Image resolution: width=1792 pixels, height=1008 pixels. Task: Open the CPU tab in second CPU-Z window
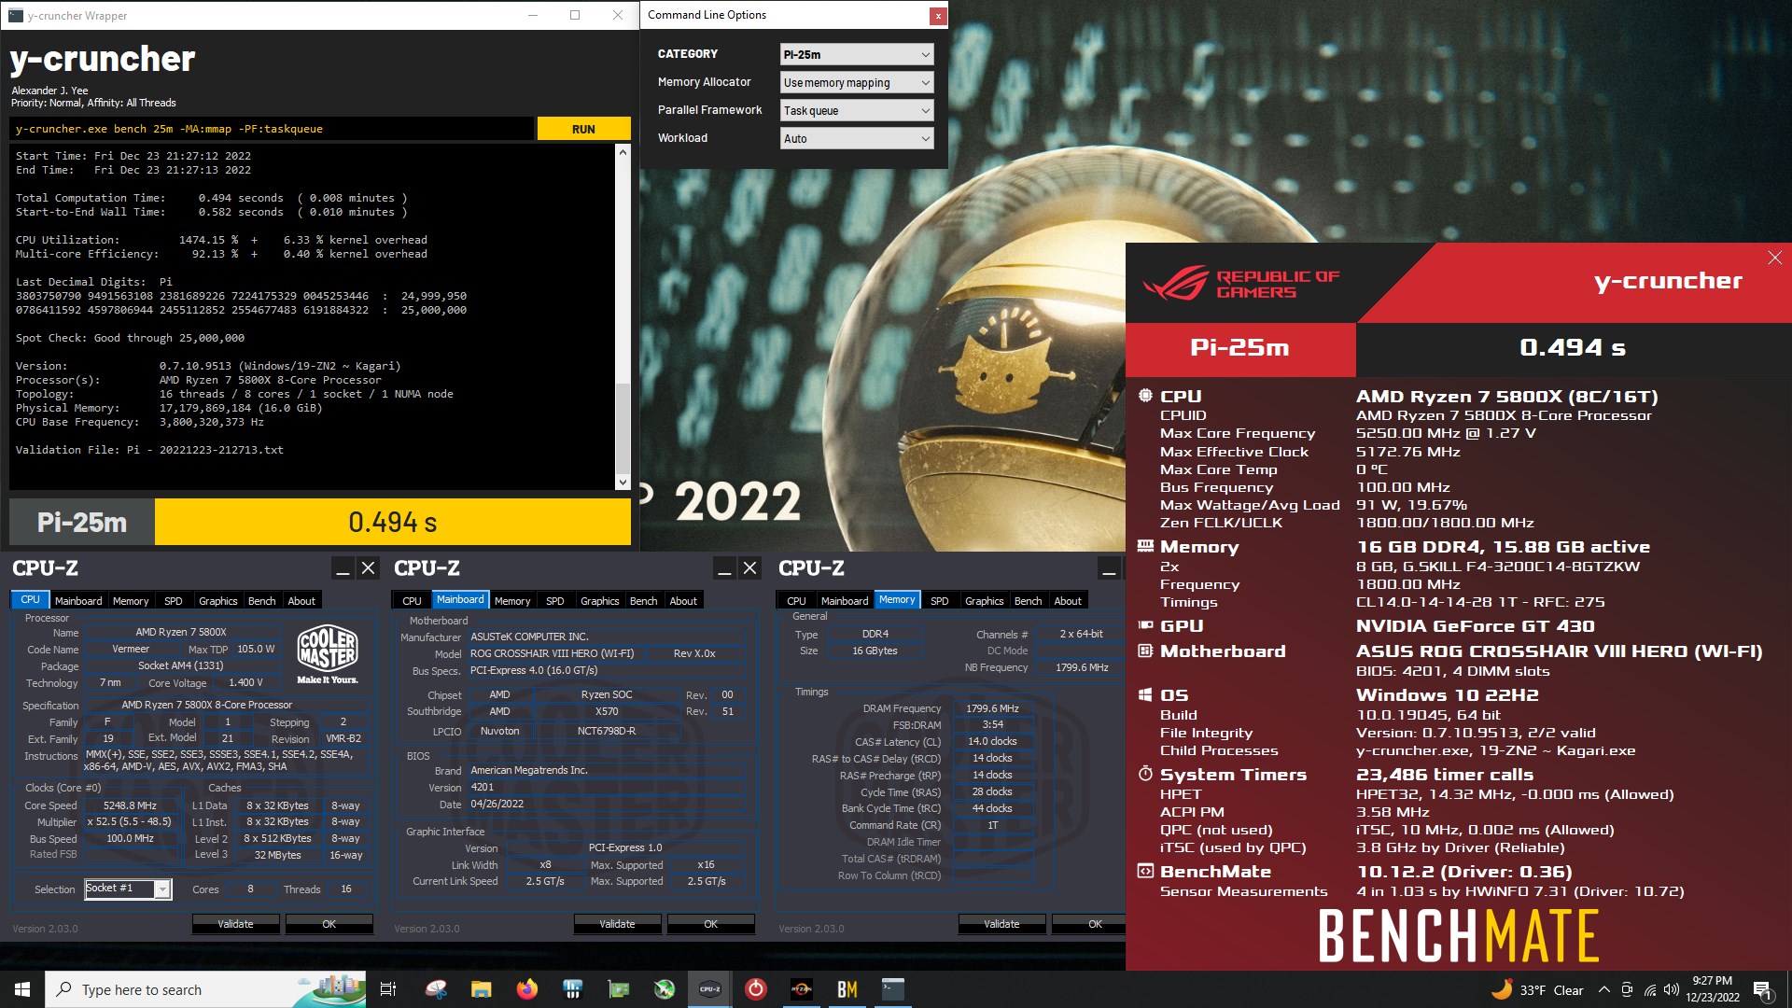pos(412,601)
